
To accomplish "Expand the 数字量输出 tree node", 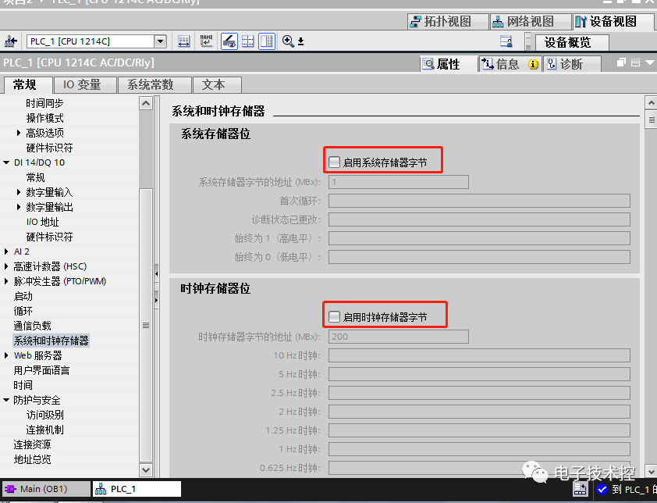I will (x=19, y=207).
